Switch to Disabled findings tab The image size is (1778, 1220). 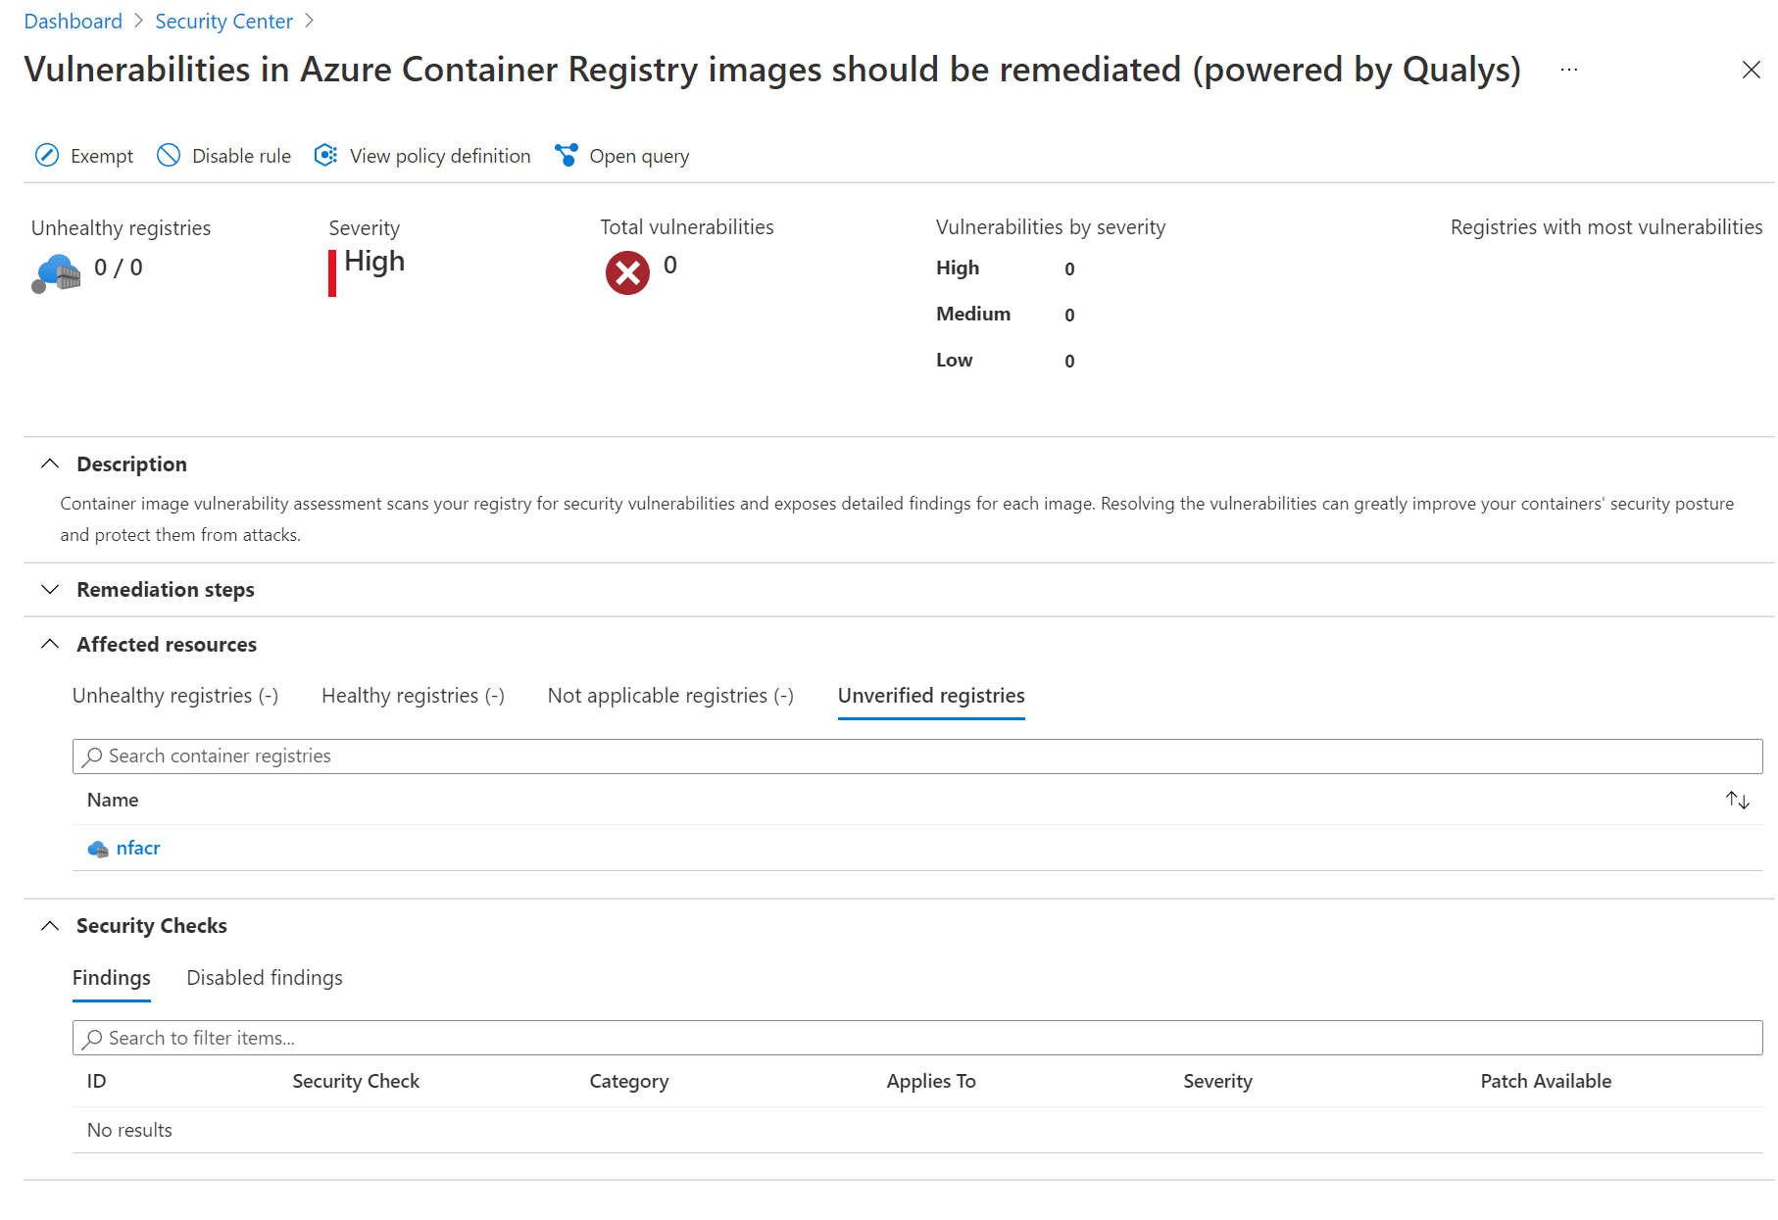tap(265, 978)
